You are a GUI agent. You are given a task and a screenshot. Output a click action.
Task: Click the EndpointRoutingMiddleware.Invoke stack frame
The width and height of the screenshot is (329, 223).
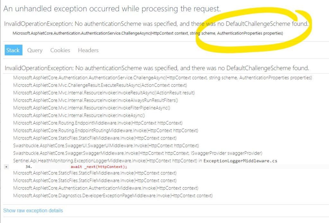tap(105, 131)
